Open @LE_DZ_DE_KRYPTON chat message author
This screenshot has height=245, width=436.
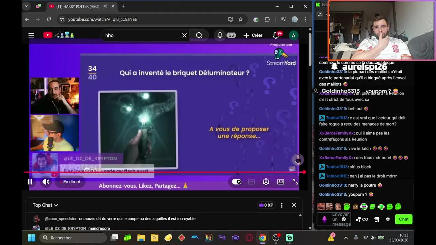coord(65,228)
